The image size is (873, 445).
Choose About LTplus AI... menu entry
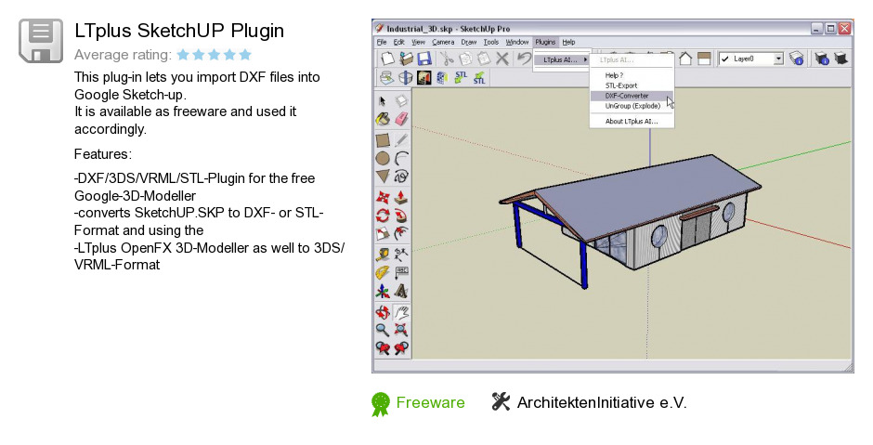tap(632, 121)
